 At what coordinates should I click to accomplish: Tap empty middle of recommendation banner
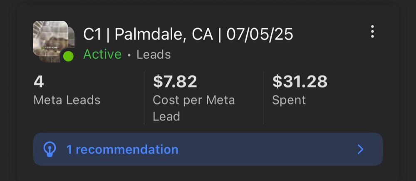point(265,149)
